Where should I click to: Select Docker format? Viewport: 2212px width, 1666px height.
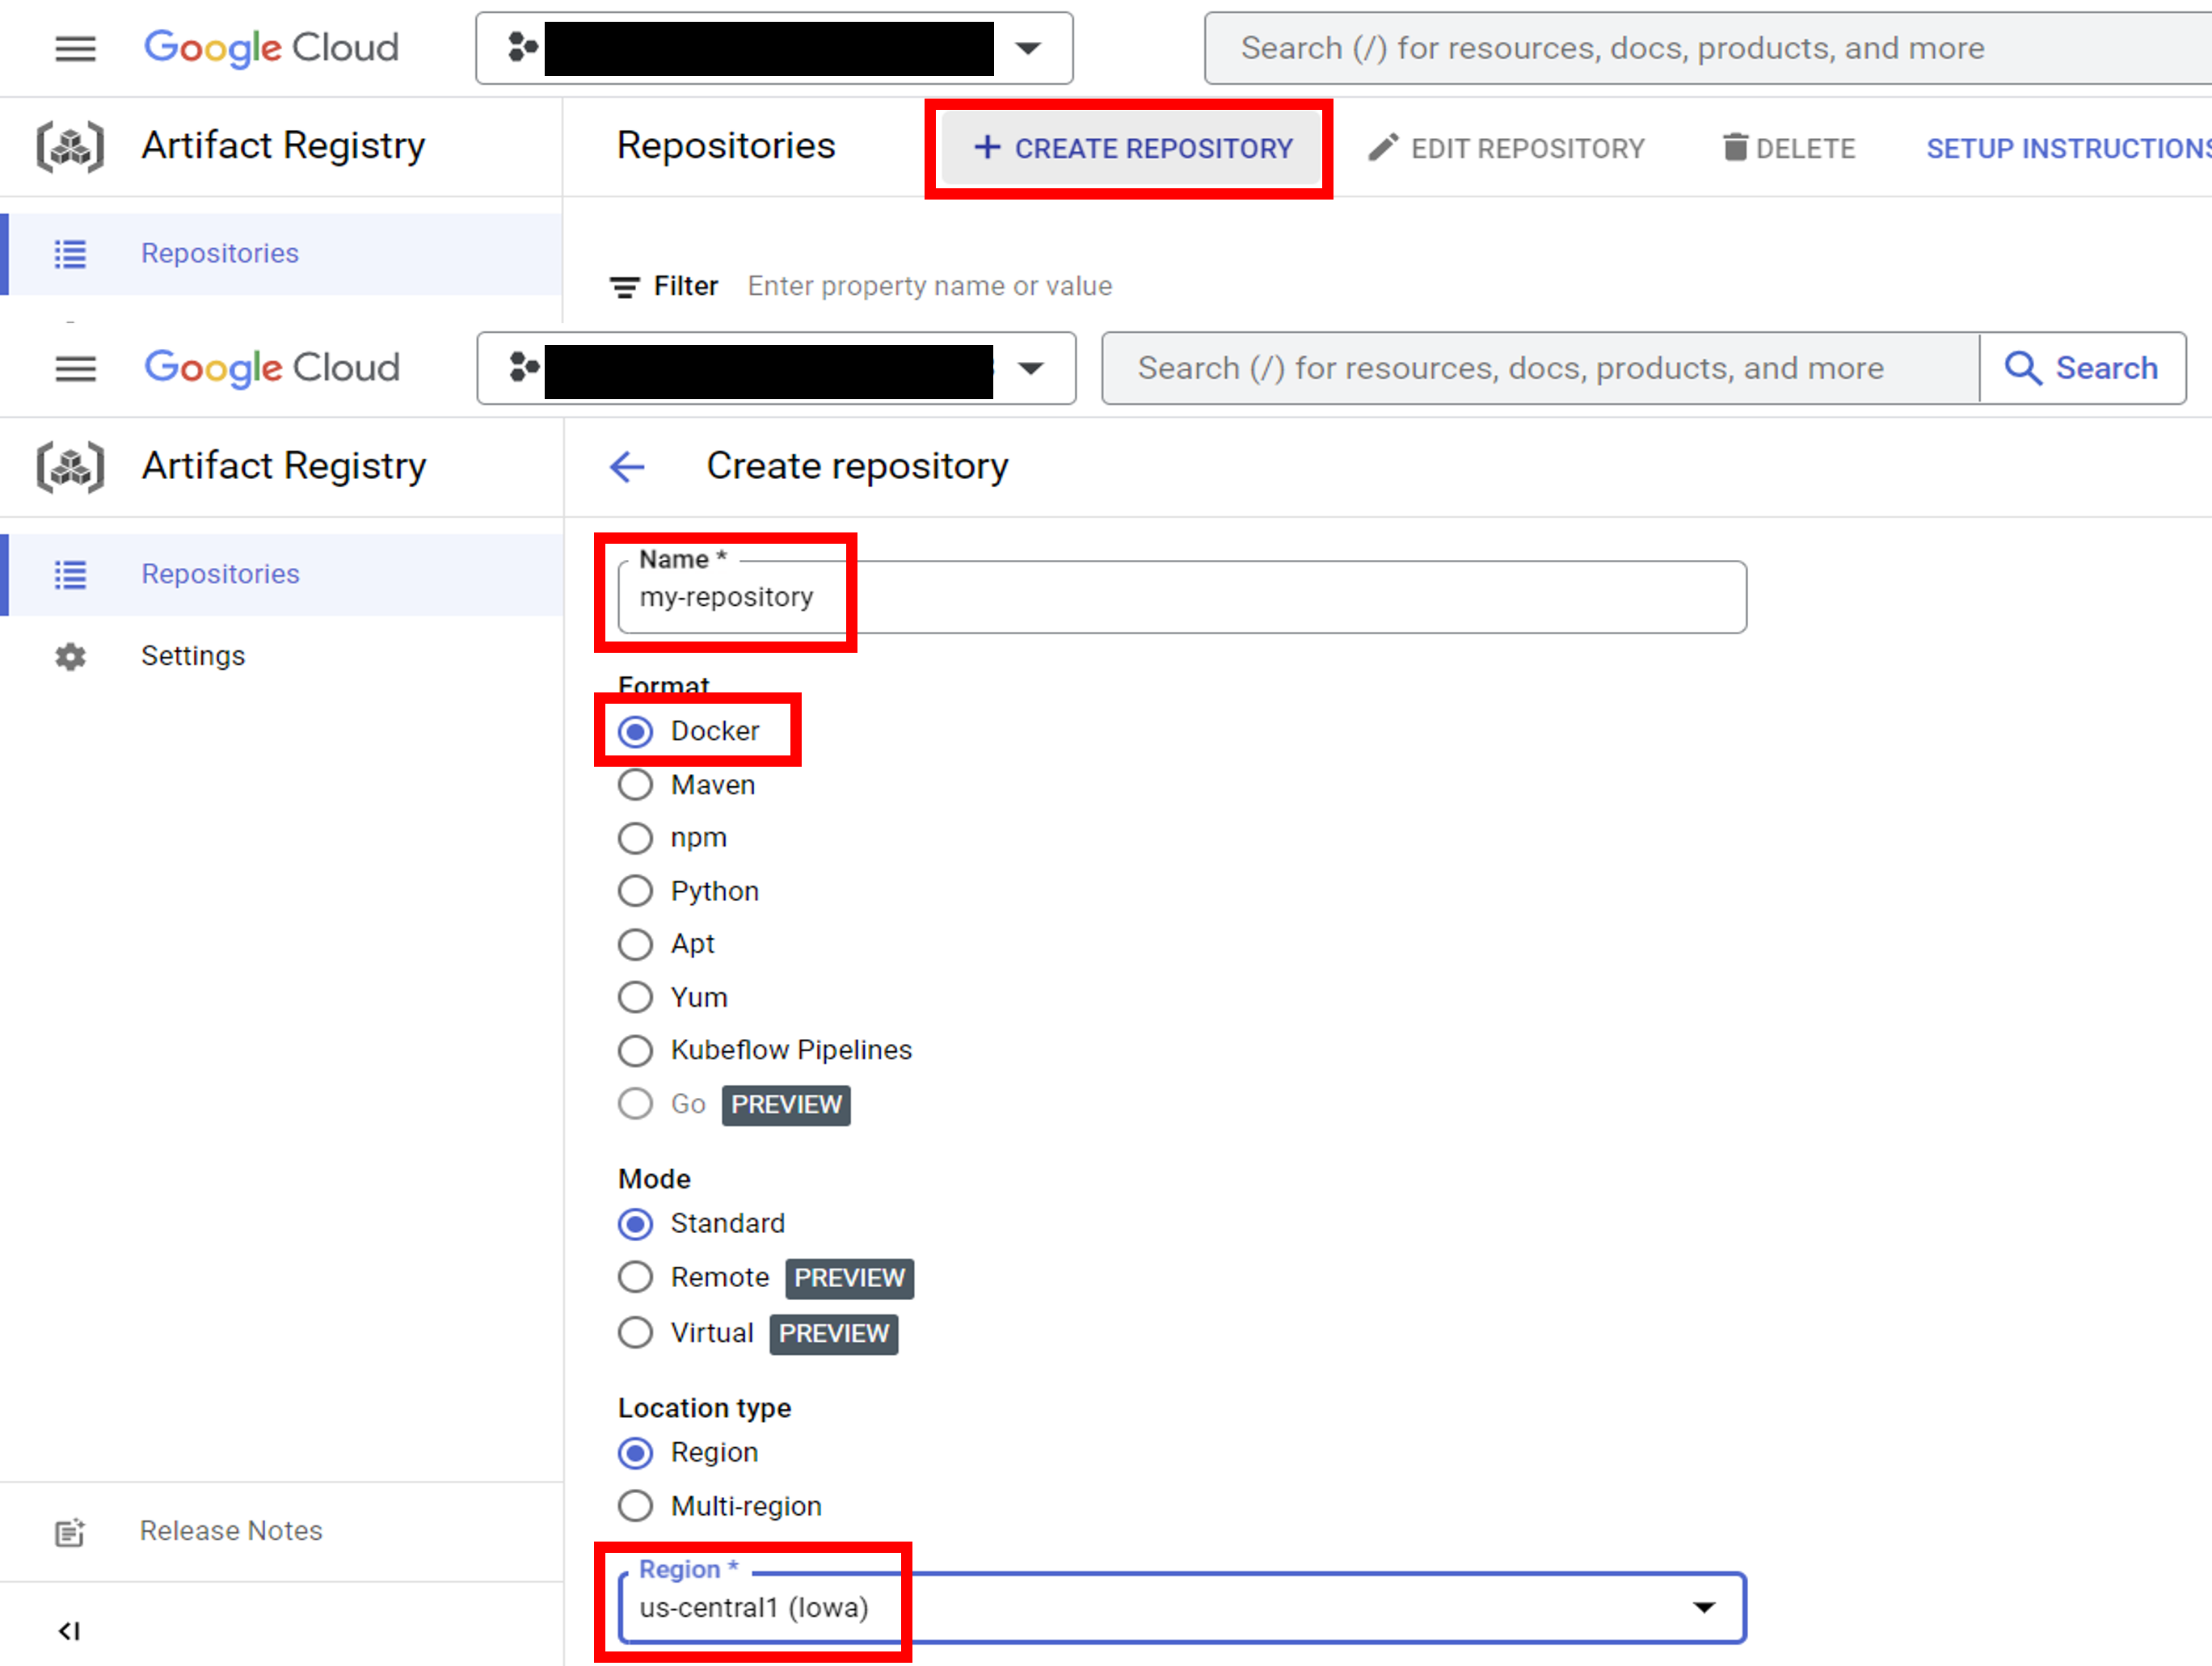tap(635, 731)
